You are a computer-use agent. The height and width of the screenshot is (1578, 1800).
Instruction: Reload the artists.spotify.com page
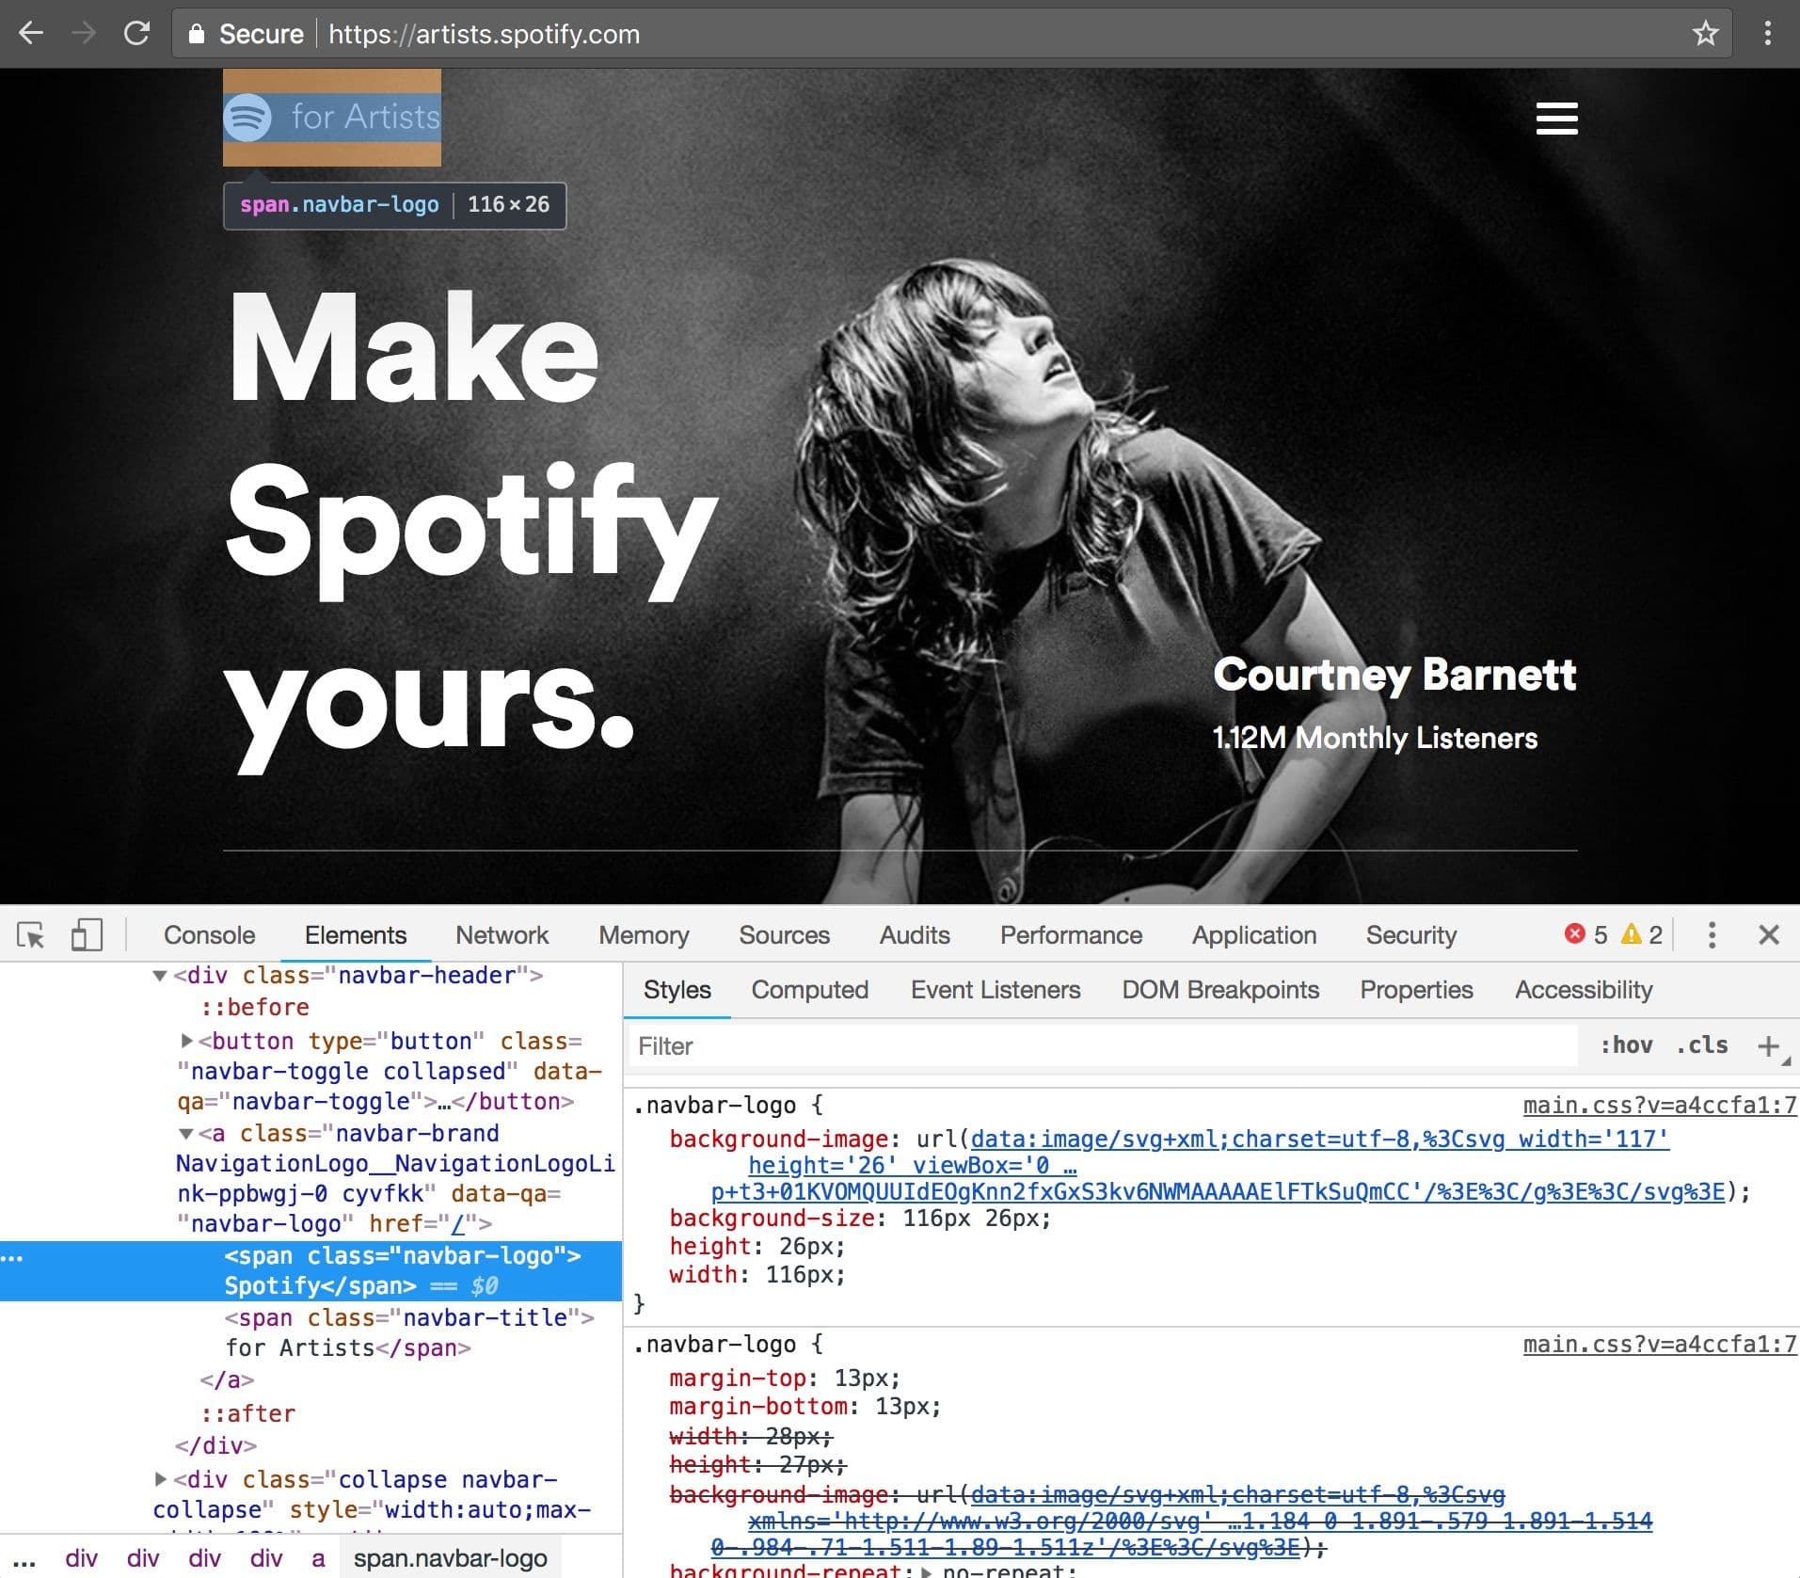coord(137,33)
